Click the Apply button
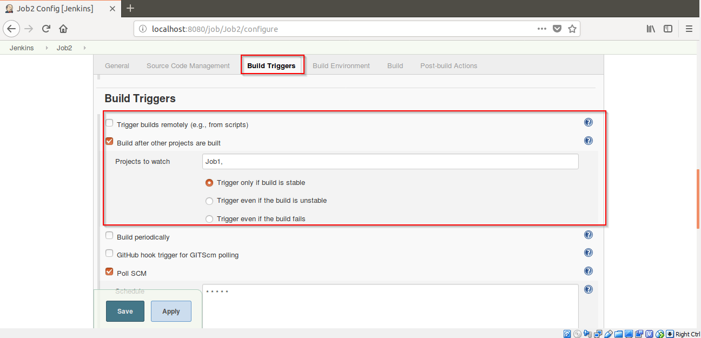This screenshot has height=338, width=701. [171, 311]
